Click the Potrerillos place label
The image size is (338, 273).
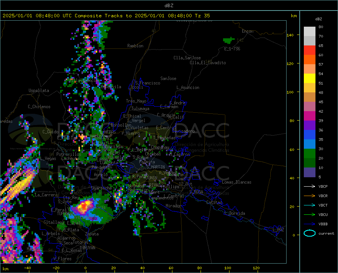coord(69,154)
